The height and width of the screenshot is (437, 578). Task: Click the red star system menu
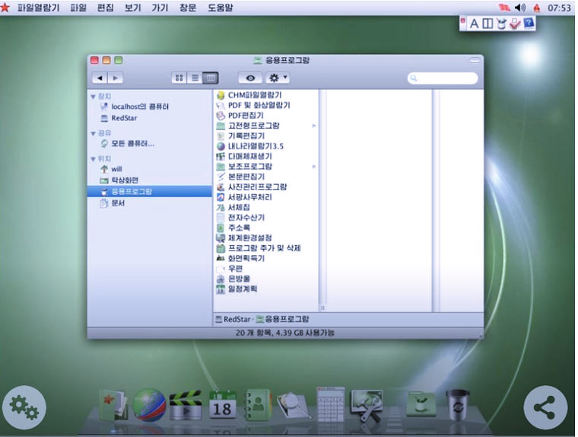click(x=5, y=8)
